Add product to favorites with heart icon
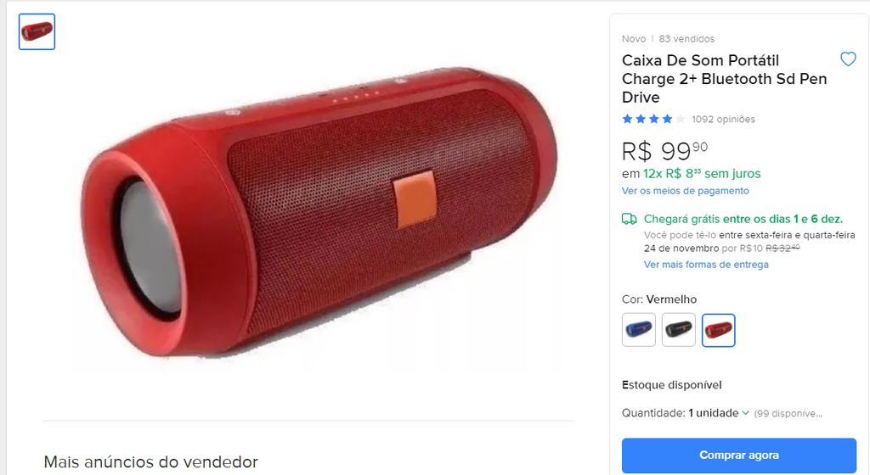870x475 pixels. click(x=848, y=59)
